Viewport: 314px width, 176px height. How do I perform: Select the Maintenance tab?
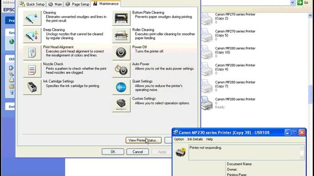pos(106,4)
